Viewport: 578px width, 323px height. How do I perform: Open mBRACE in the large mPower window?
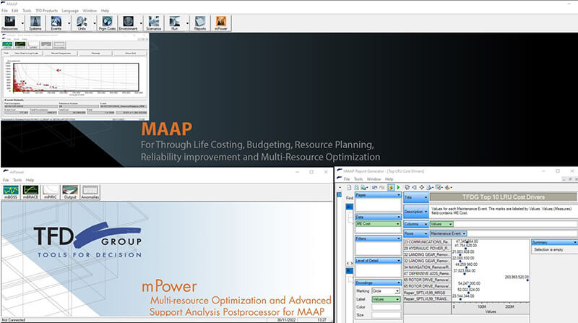[30, 192]
